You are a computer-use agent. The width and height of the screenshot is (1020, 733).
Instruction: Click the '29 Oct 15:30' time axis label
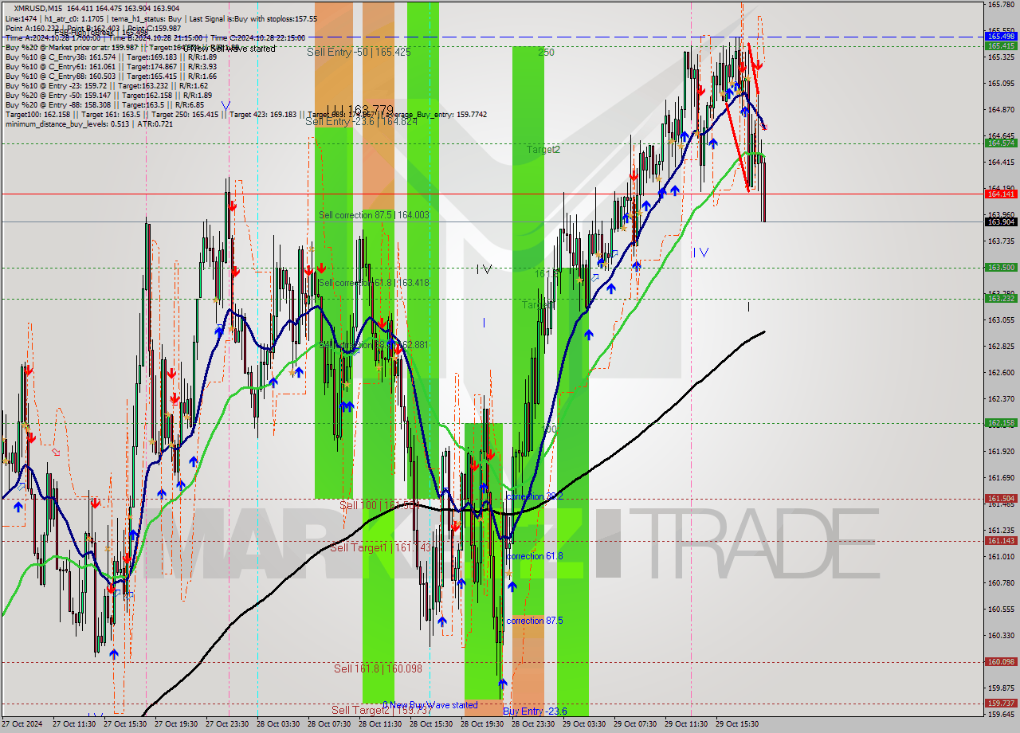click(738, 724)
